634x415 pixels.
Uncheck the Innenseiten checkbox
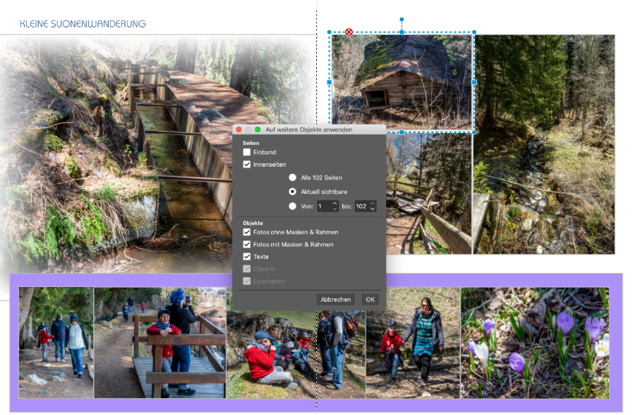(247, 165)
